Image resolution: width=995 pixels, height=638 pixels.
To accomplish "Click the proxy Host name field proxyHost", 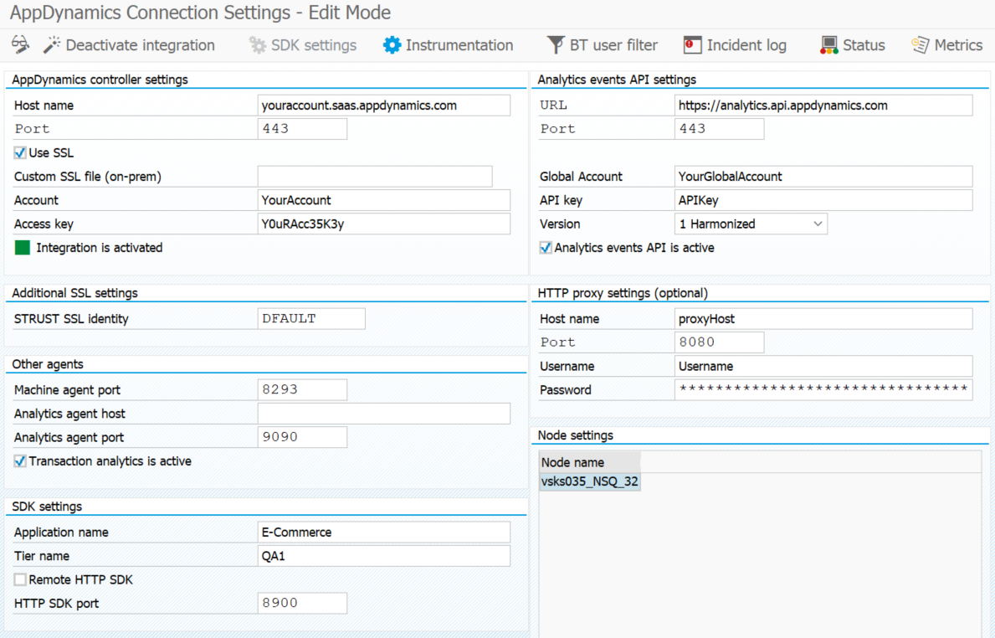I will (x=823, y=319).
